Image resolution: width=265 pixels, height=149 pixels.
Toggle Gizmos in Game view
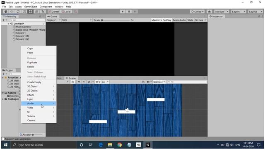click(199, 20)
